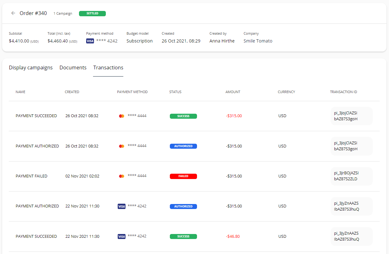Click the SUCCESS badge in the first row
This screenshot has height=254, width=389.
[183, 116]
